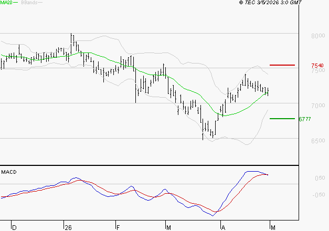Click the green 6777 support value

click(x=305, y=119)
